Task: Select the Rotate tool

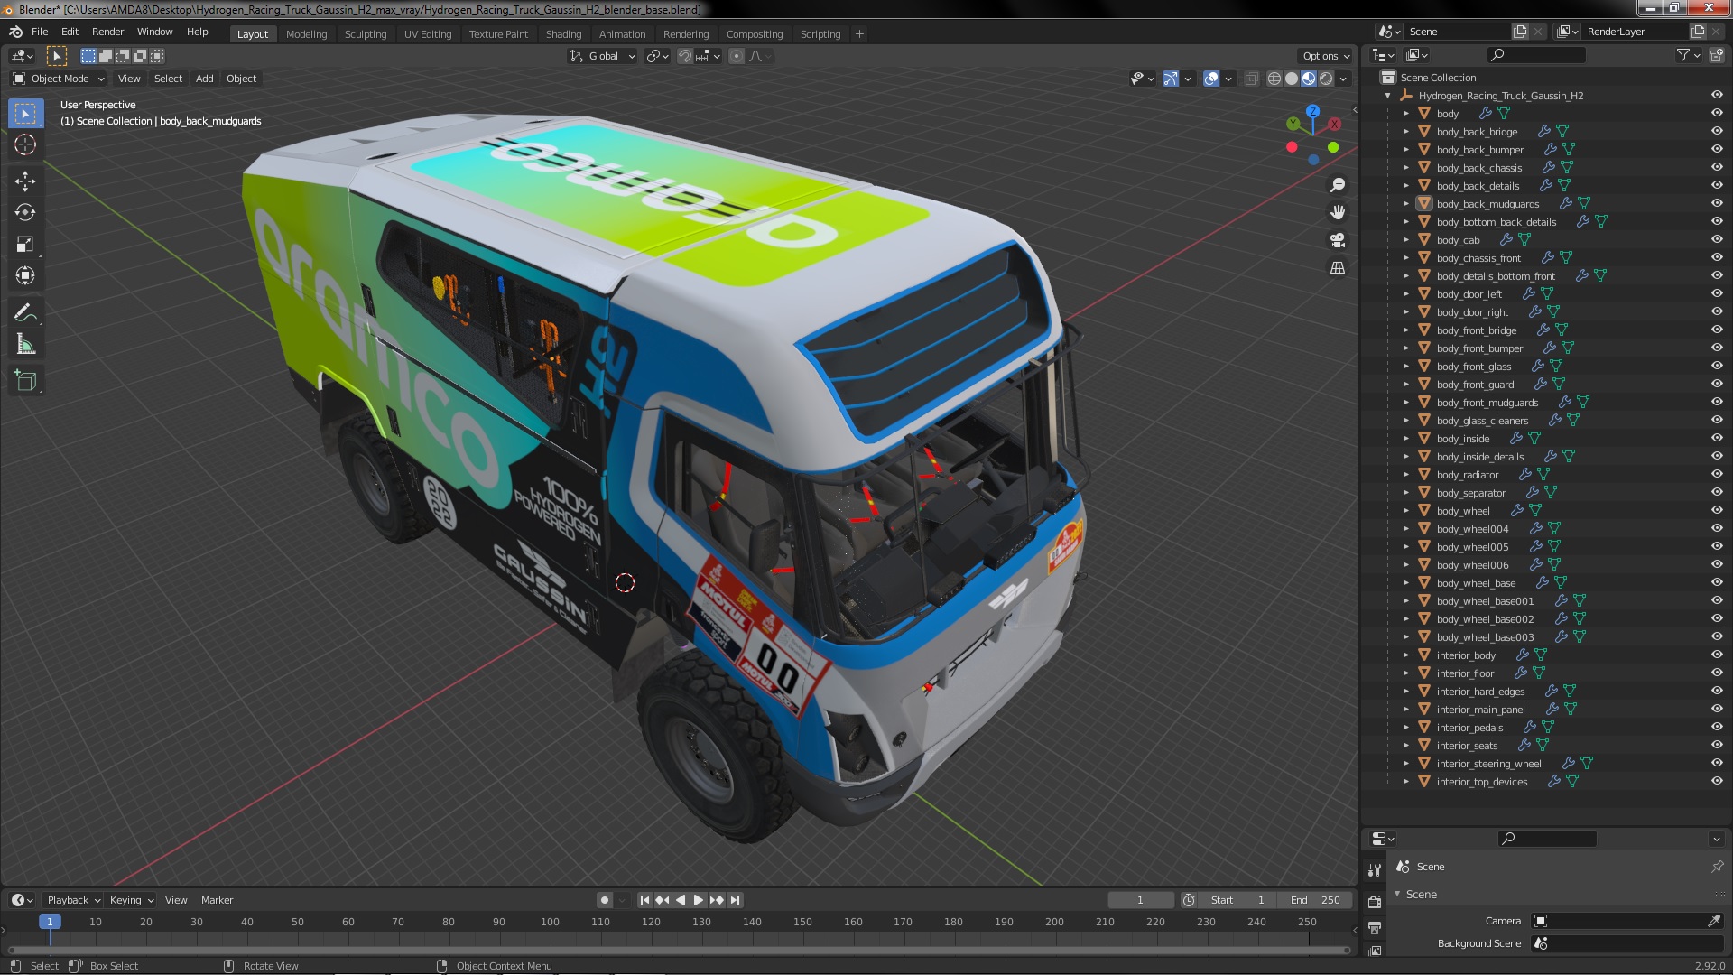Action: click(25, 213)
